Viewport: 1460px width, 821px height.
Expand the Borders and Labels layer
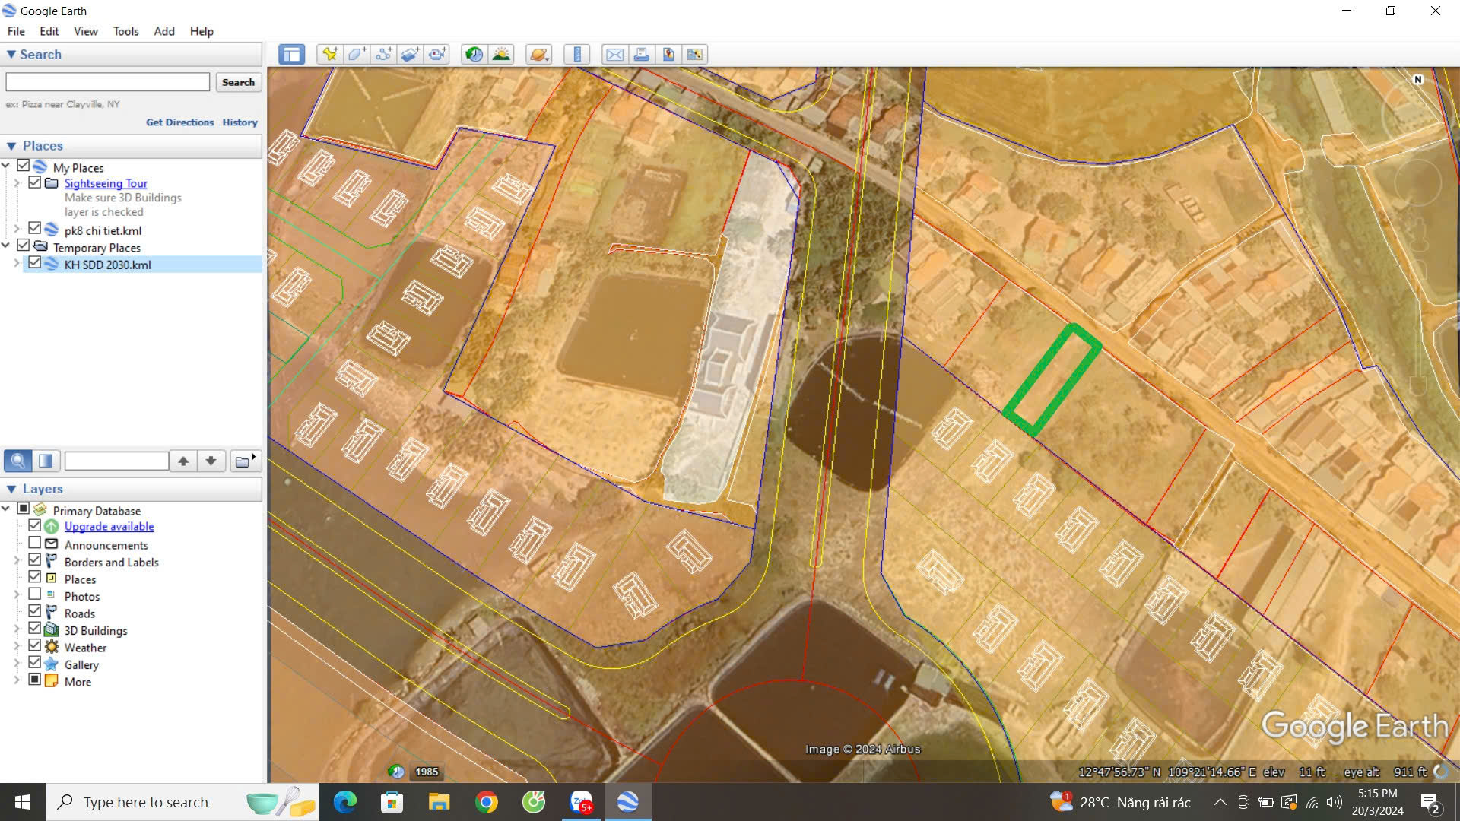click(17, 560)
